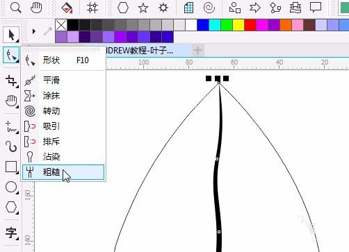Click the lower node on the vein curve
Image resolution: width=349 pixels, height=252 pixels.
coord(219,232)
